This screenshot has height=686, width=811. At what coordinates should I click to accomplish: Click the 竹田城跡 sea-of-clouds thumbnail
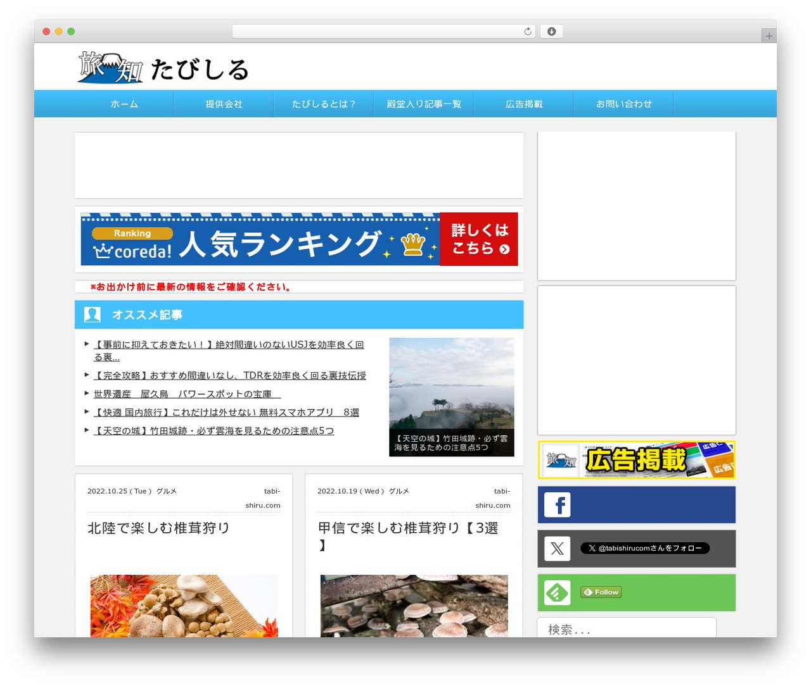point(452,397)
